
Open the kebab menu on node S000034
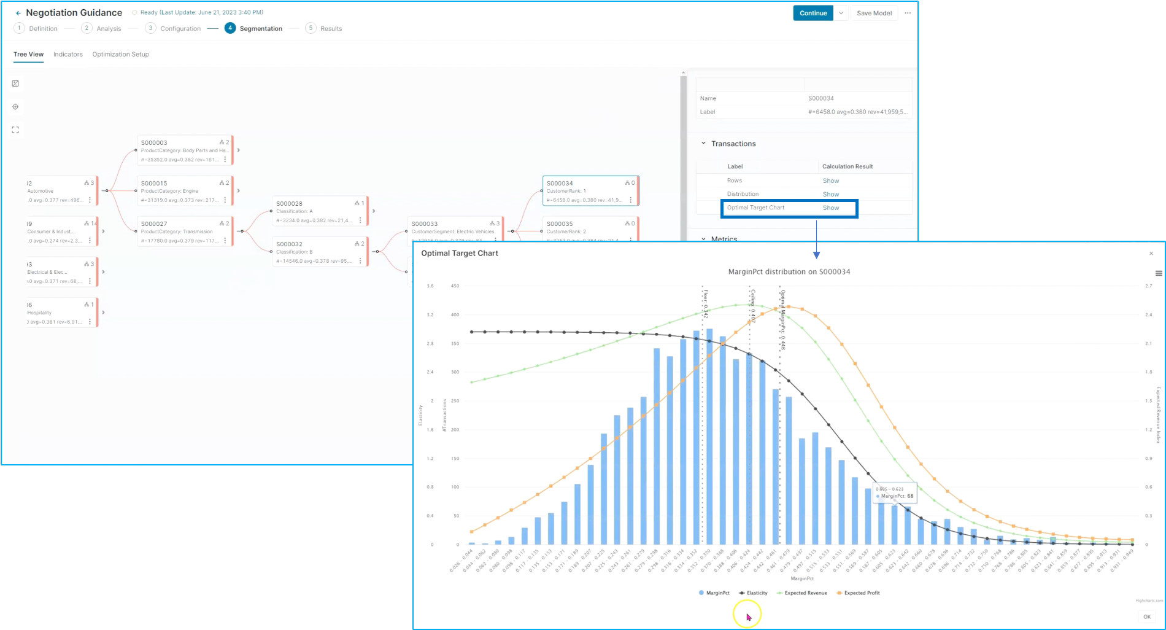point(631,200)
